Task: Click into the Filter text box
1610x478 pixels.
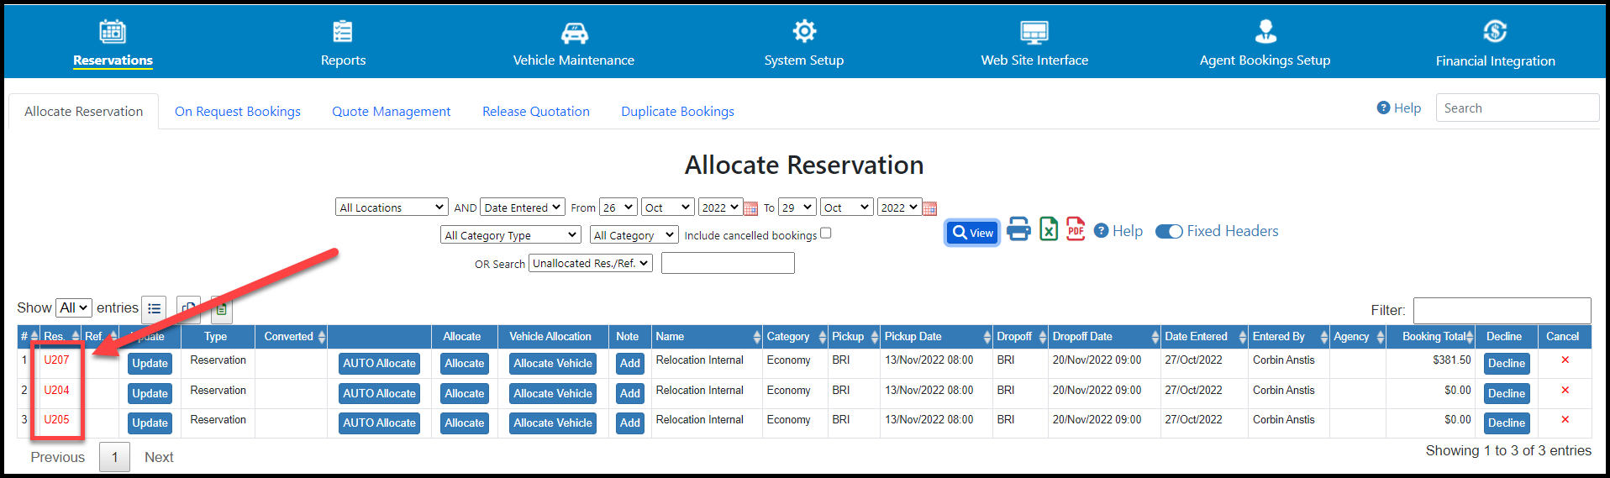Action: [1502, 310]
